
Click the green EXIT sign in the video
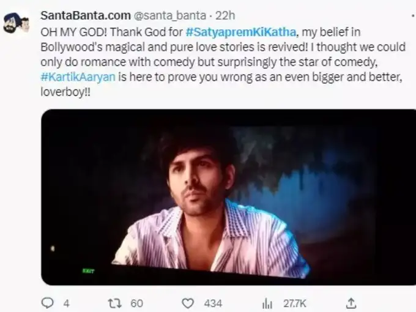coord(89,270)
